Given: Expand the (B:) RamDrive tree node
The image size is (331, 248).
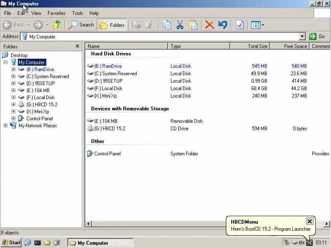Looking at the screenshot, I should coord(13,69).
